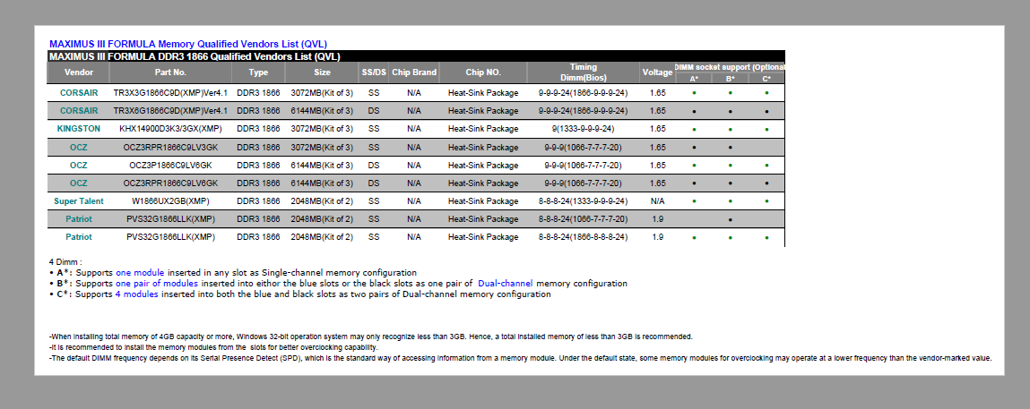Click part number W1866UX2GB(XMP)
Viewport: 1030px width, 409px height.
(x=170, y=200)
